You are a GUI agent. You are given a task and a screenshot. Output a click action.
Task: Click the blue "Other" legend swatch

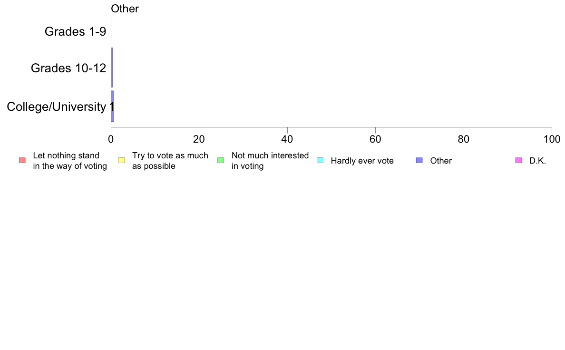coord(419,160)
